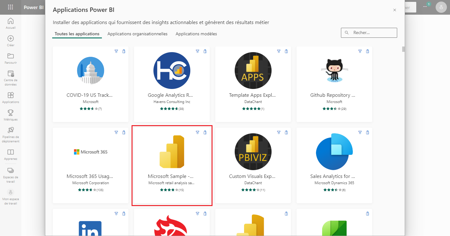Switch to Applications organisationnelles tab
This screenshot has width=450, height=236.
click(137, 34)
